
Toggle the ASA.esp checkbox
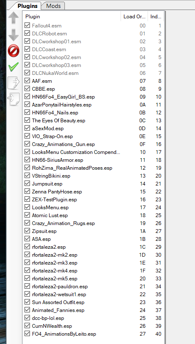(x=27, y=239)
